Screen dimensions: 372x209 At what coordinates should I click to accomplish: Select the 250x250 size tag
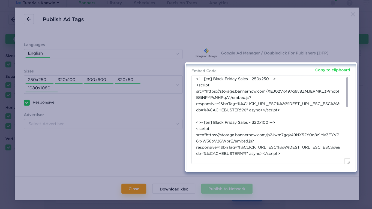(x=39, y=80)
